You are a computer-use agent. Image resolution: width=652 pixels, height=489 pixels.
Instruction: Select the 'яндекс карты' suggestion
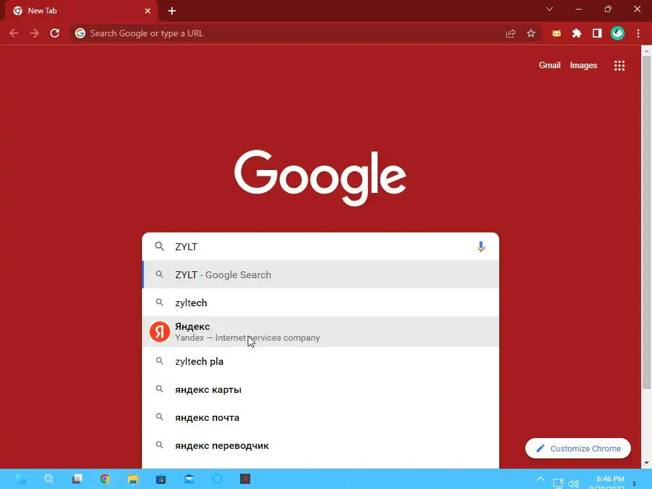click(x=320, y=390)
